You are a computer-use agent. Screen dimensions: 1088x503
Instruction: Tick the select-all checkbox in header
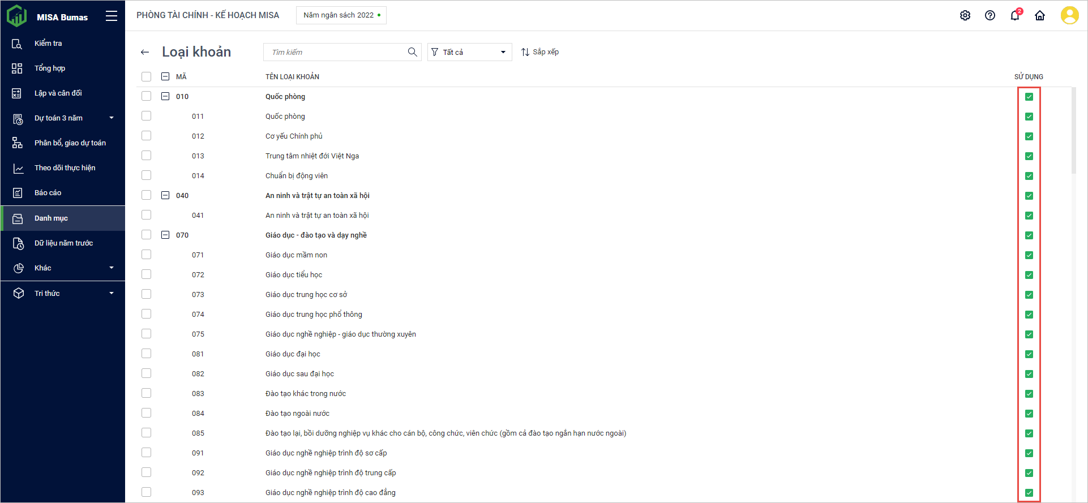147,76
